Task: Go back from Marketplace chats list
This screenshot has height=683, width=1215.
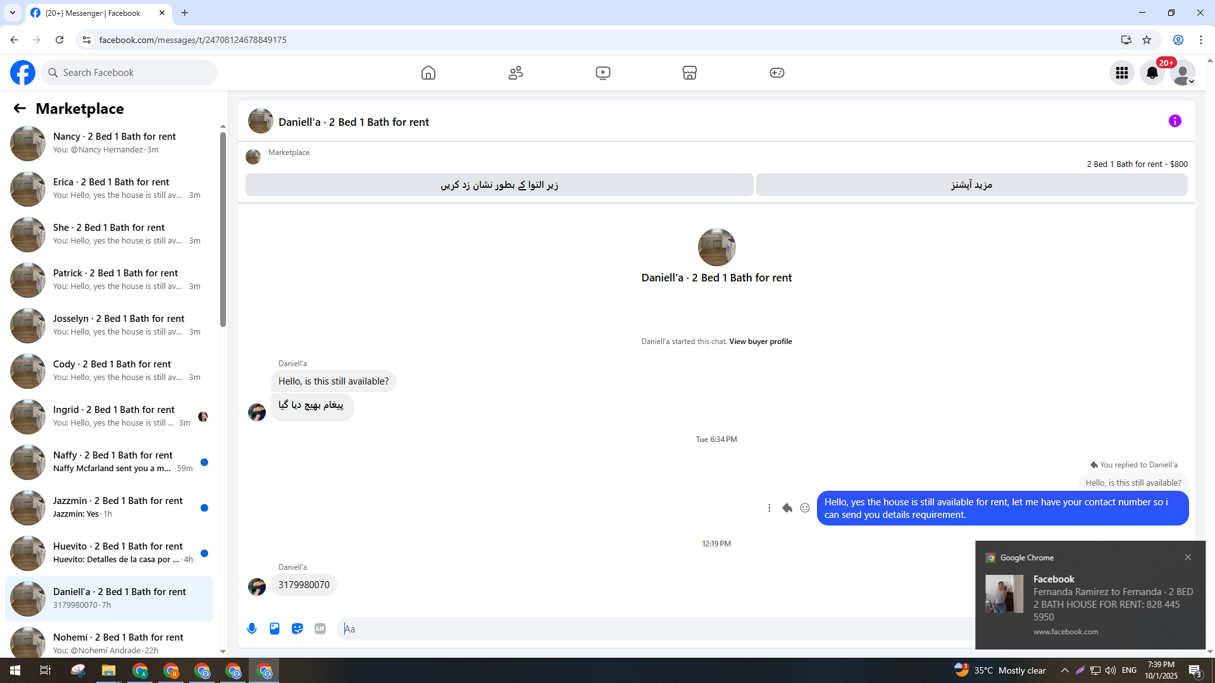Action: click(x=20, y=109)
